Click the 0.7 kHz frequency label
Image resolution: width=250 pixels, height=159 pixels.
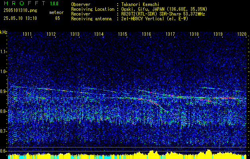(x=3, y=131)
